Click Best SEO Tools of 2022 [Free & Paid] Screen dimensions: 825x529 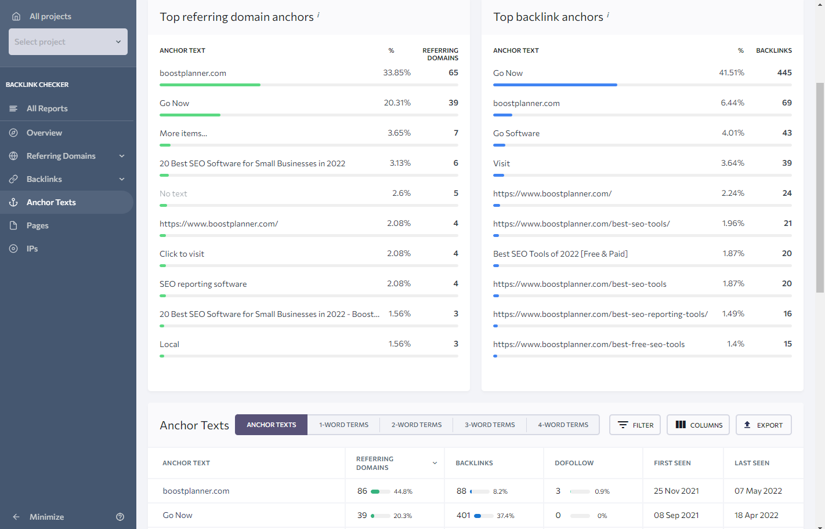[x=560, y=254]
